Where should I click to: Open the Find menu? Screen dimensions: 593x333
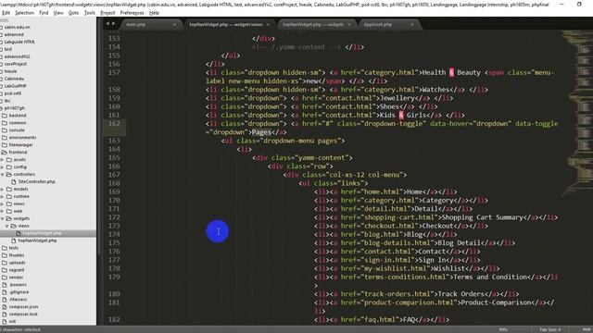click(44, 13)
